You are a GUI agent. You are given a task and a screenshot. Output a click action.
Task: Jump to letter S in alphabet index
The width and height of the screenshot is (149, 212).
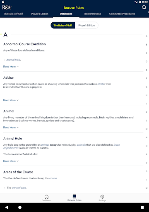[x=147, y=171]
